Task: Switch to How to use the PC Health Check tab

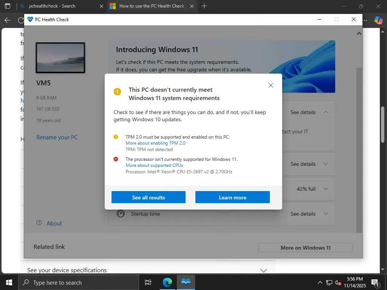Action: click(152, 6)
